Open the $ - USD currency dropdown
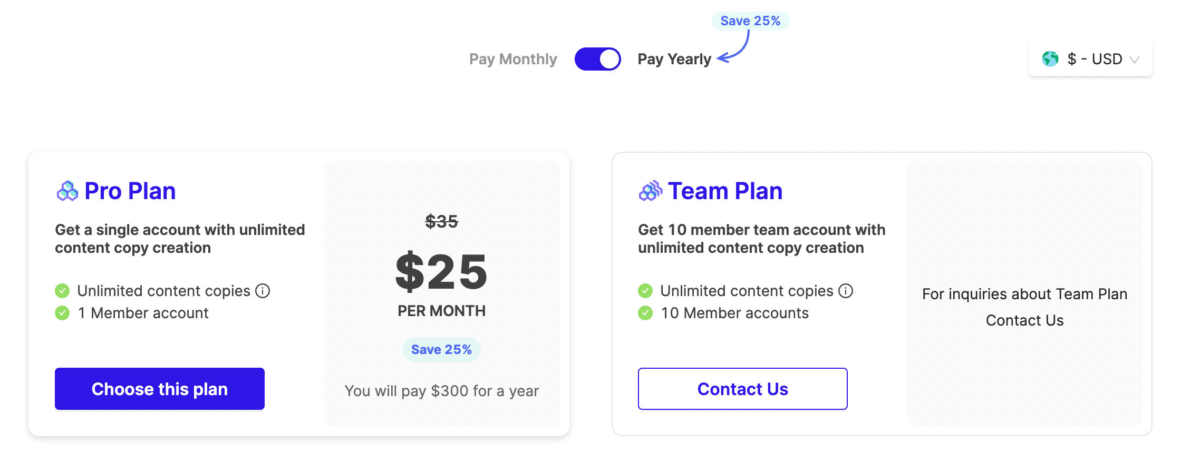The width and height of the screenshot is (1181, 452). pos(1095,59)
